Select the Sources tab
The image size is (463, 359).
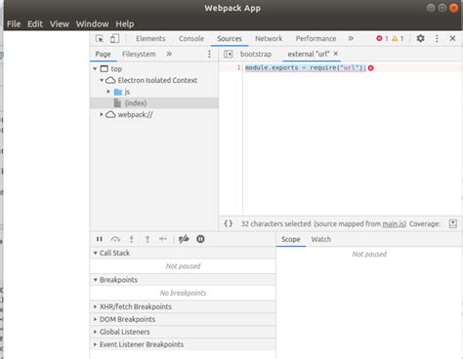[230, 38]
